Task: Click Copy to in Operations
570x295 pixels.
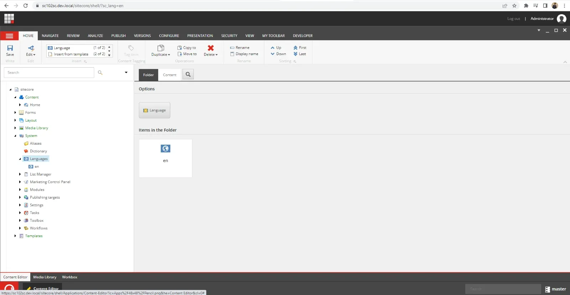Action: (187, 48)
